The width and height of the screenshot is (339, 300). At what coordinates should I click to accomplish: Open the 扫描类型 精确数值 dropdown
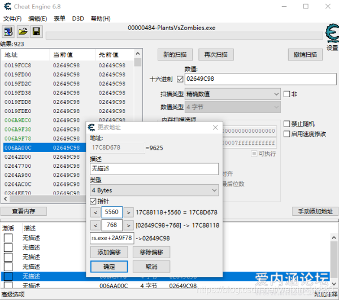click(x=233, y=94)
